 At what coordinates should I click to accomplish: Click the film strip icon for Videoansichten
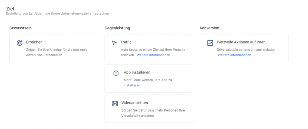point(115,103)
